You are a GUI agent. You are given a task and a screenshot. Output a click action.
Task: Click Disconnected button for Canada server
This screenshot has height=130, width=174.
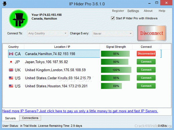[x=146, y=54]
